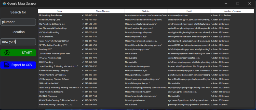Sort by Website column header
This screenshot has width=256, height=110.
(x=146, y=11)
